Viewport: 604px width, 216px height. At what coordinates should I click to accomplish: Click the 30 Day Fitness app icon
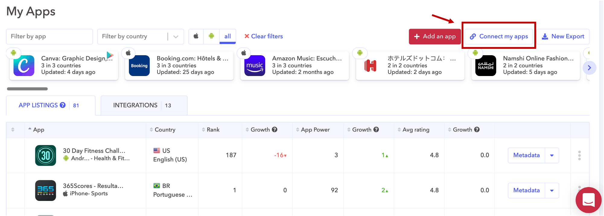46,155
